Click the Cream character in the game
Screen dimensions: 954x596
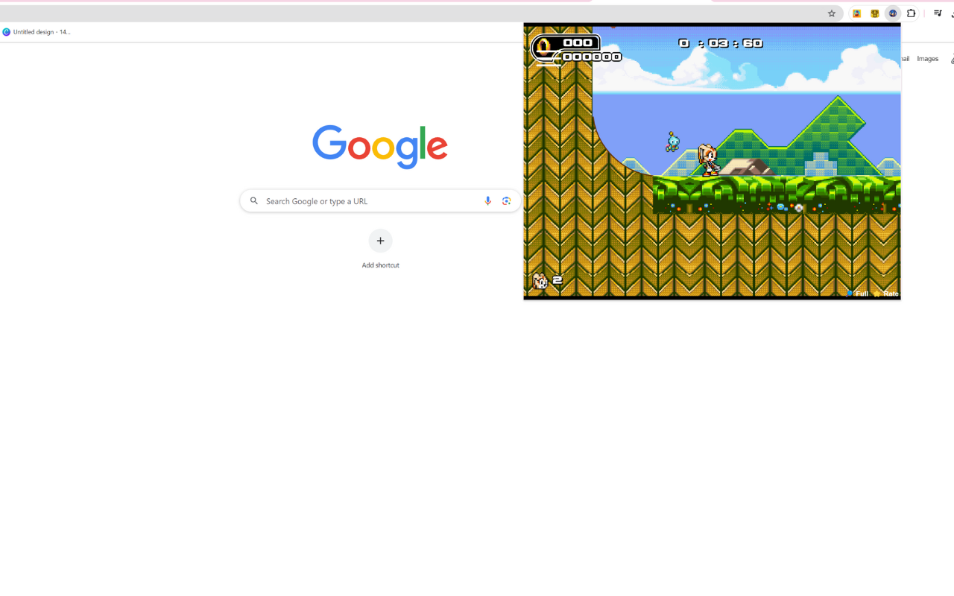pos(709,160)
